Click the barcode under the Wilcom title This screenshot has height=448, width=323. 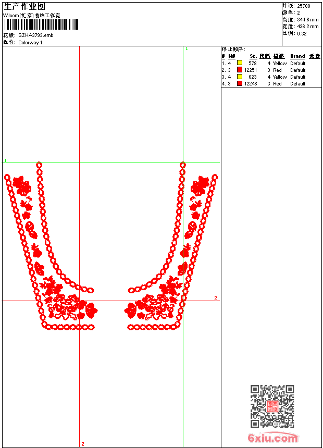point(41,24)
